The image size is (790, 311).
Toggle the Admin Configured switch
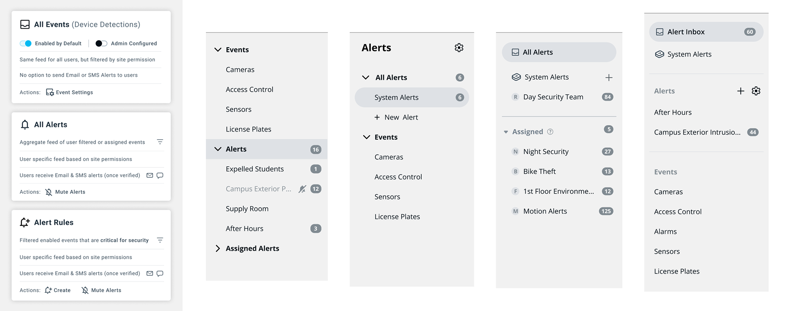pyautogui.click(x=101, y=44)
